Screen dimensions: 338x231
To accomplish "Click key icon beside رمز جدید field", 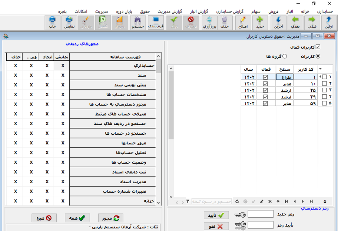I will click(x=240, y=214).
